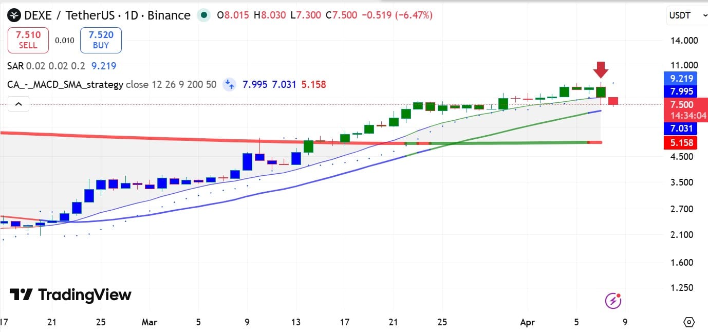This screenshot has height=332, width=708.
Task: Open the purple lightning bolt events icon
Action: [x=613, y=301]
